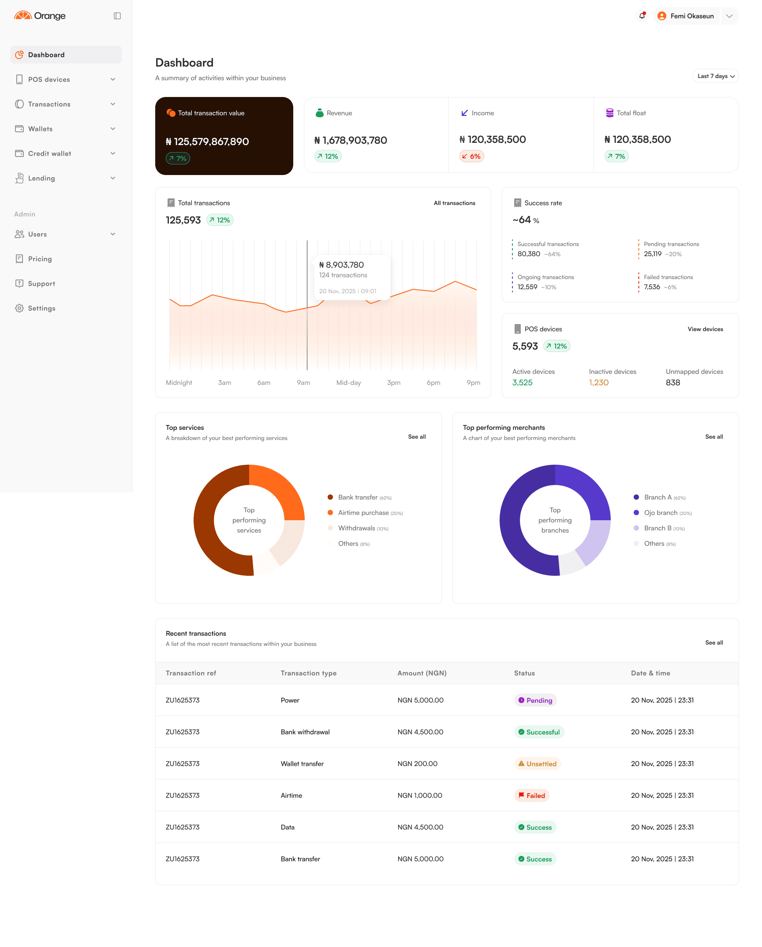Screen dimensions: 762x947
Task: Click the Support question icon in the sidebar
Action: point(19,283)
